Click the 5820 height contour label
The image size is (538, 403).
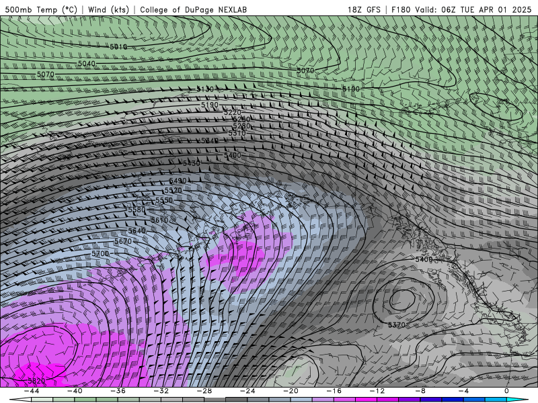point(36,381)
